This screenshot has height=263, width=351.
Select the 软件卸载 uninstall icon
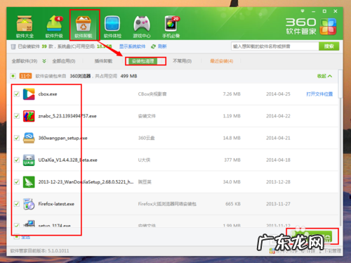(84, 26)
